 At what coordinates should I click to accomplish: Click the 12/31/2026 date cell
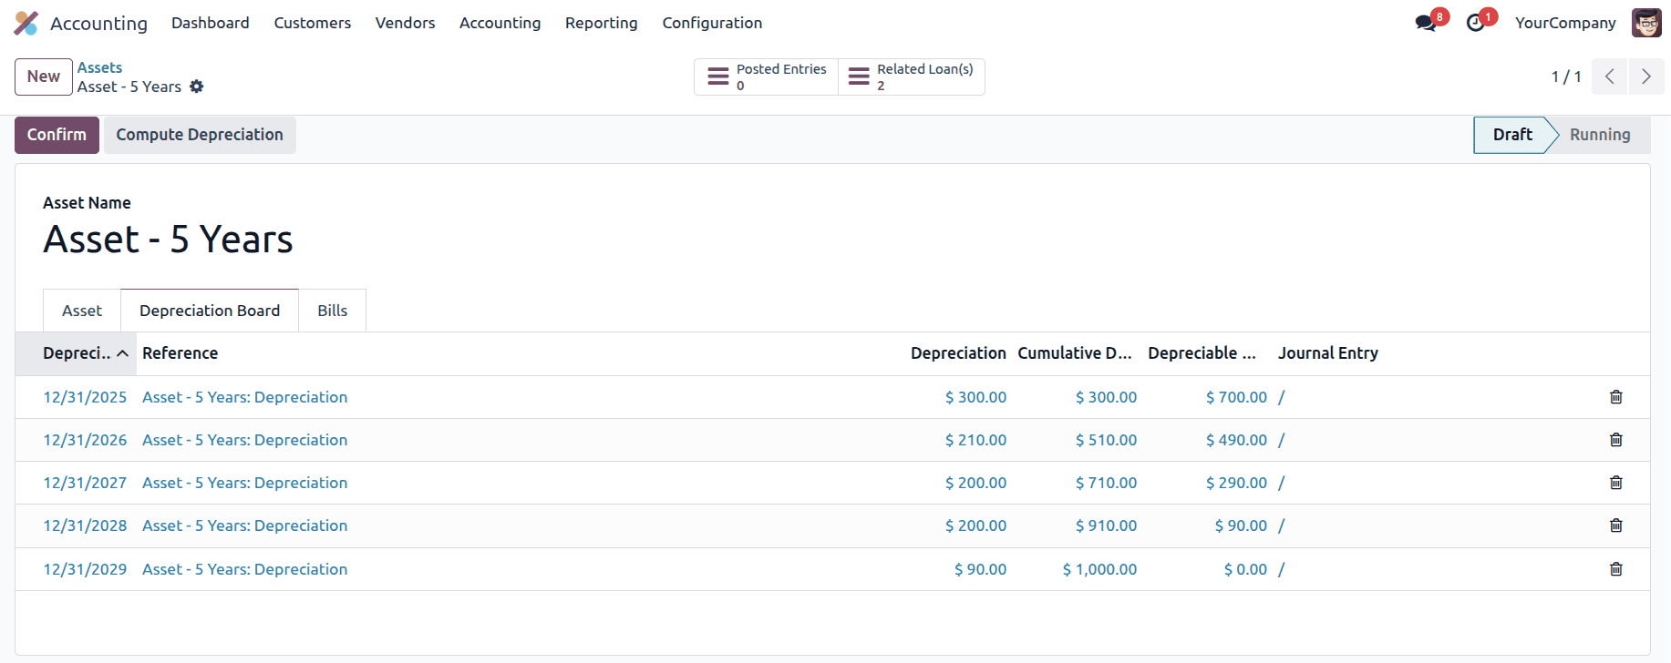[85, 440]
